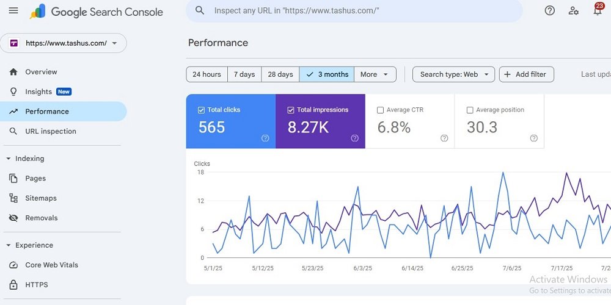Click the Removals icon in sidebar
Viewport: 611px width, 305px height.
click(13, 218)
